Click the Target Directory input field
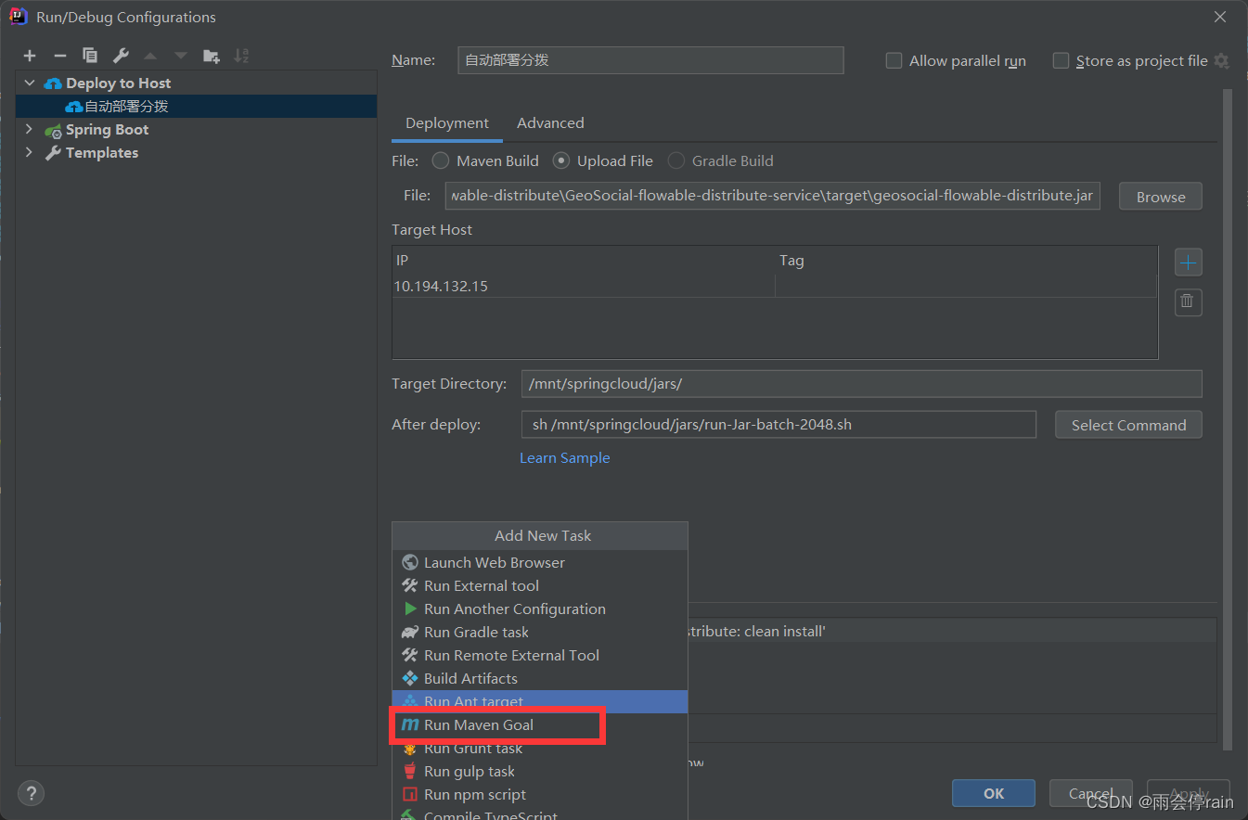 point(861,383)
